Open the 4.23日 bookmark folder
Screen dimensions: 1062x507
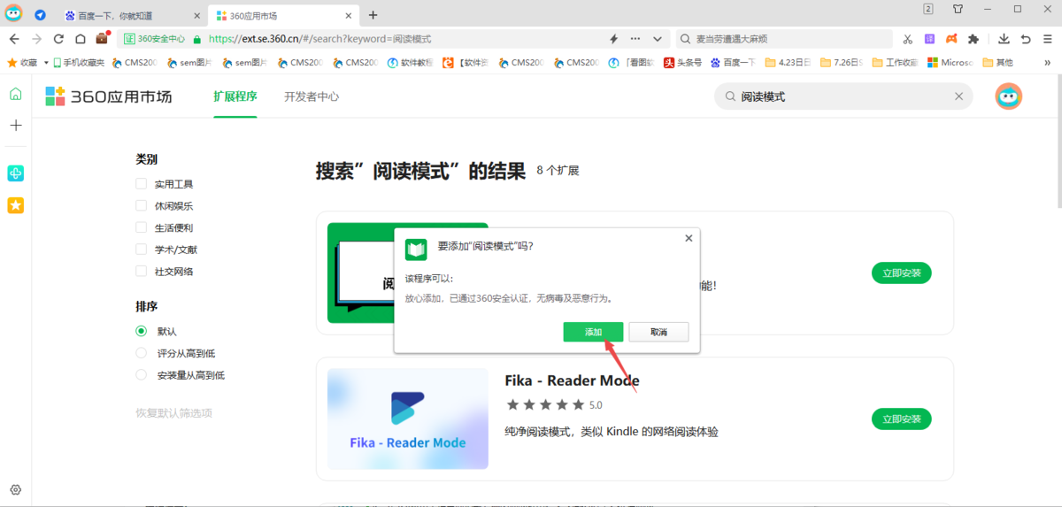click(789, 63)
